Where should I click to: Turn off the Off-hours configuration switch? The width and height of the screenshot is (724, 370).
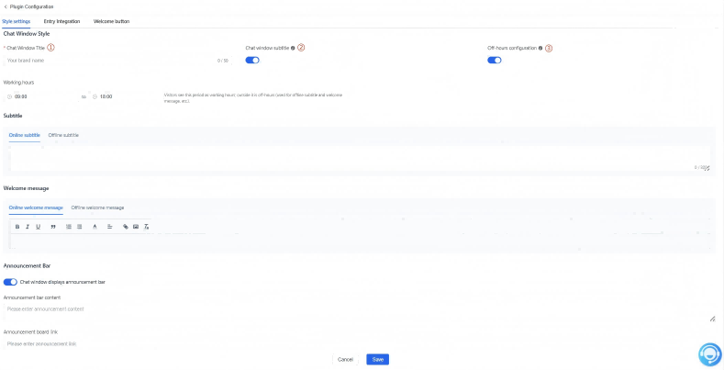[494, 60]
